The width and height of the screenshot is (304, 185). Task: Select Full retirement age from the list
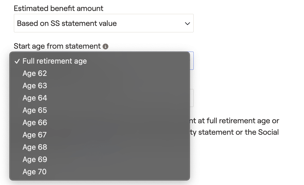(55, 61)
